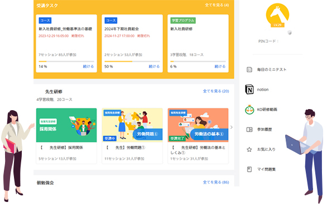The width and height of the screenshot is (327, 217).
Task: Show next courses with right chevron
Action: click(231, 127)
